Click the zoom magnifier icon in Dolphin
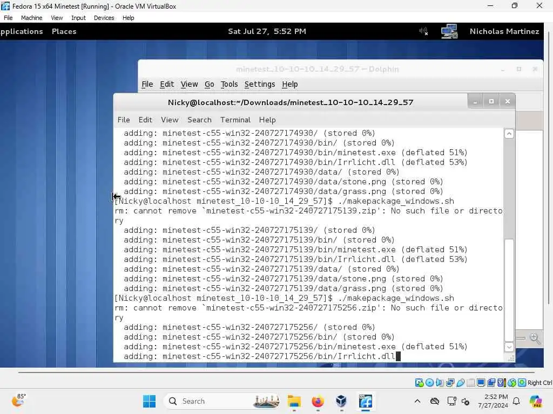553x414 pixels. click(x=535, y=339)
